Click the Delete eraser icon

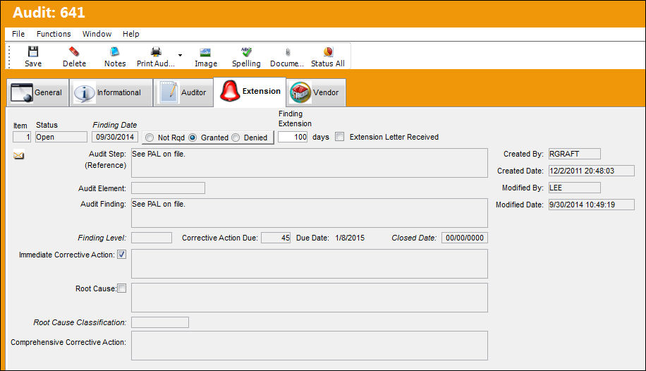tap(74, 51)
